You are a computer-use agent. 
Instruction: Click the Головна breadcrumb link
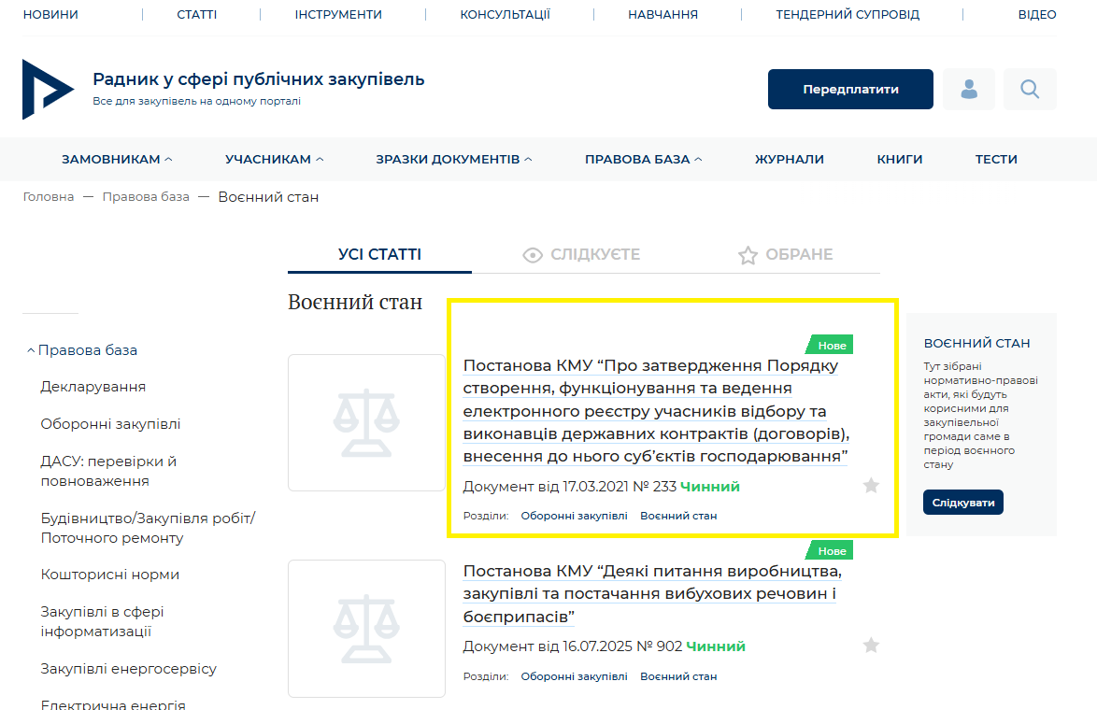[x=49, y=196]
